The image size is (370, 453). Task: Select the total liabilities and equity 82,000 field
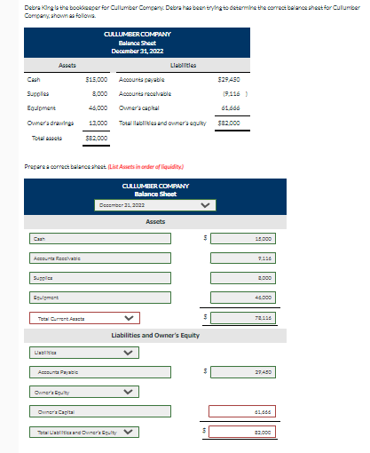point(242,432)
